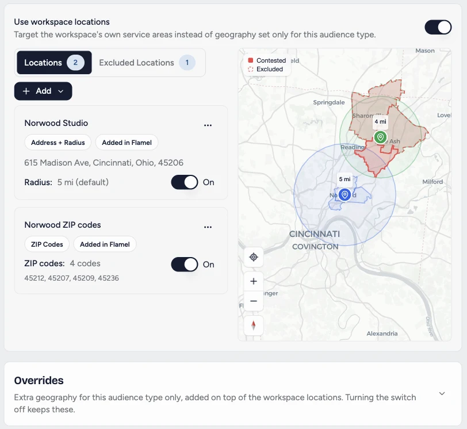Open the Excluded Locations tab
This screenshot has height=429, width=467.
tap(147, 63)
